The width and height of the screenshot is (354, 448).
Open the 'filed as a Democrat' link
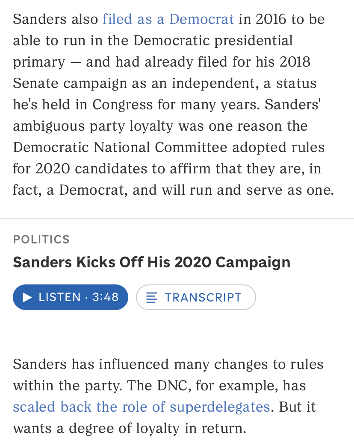click(x=168, y=19)
